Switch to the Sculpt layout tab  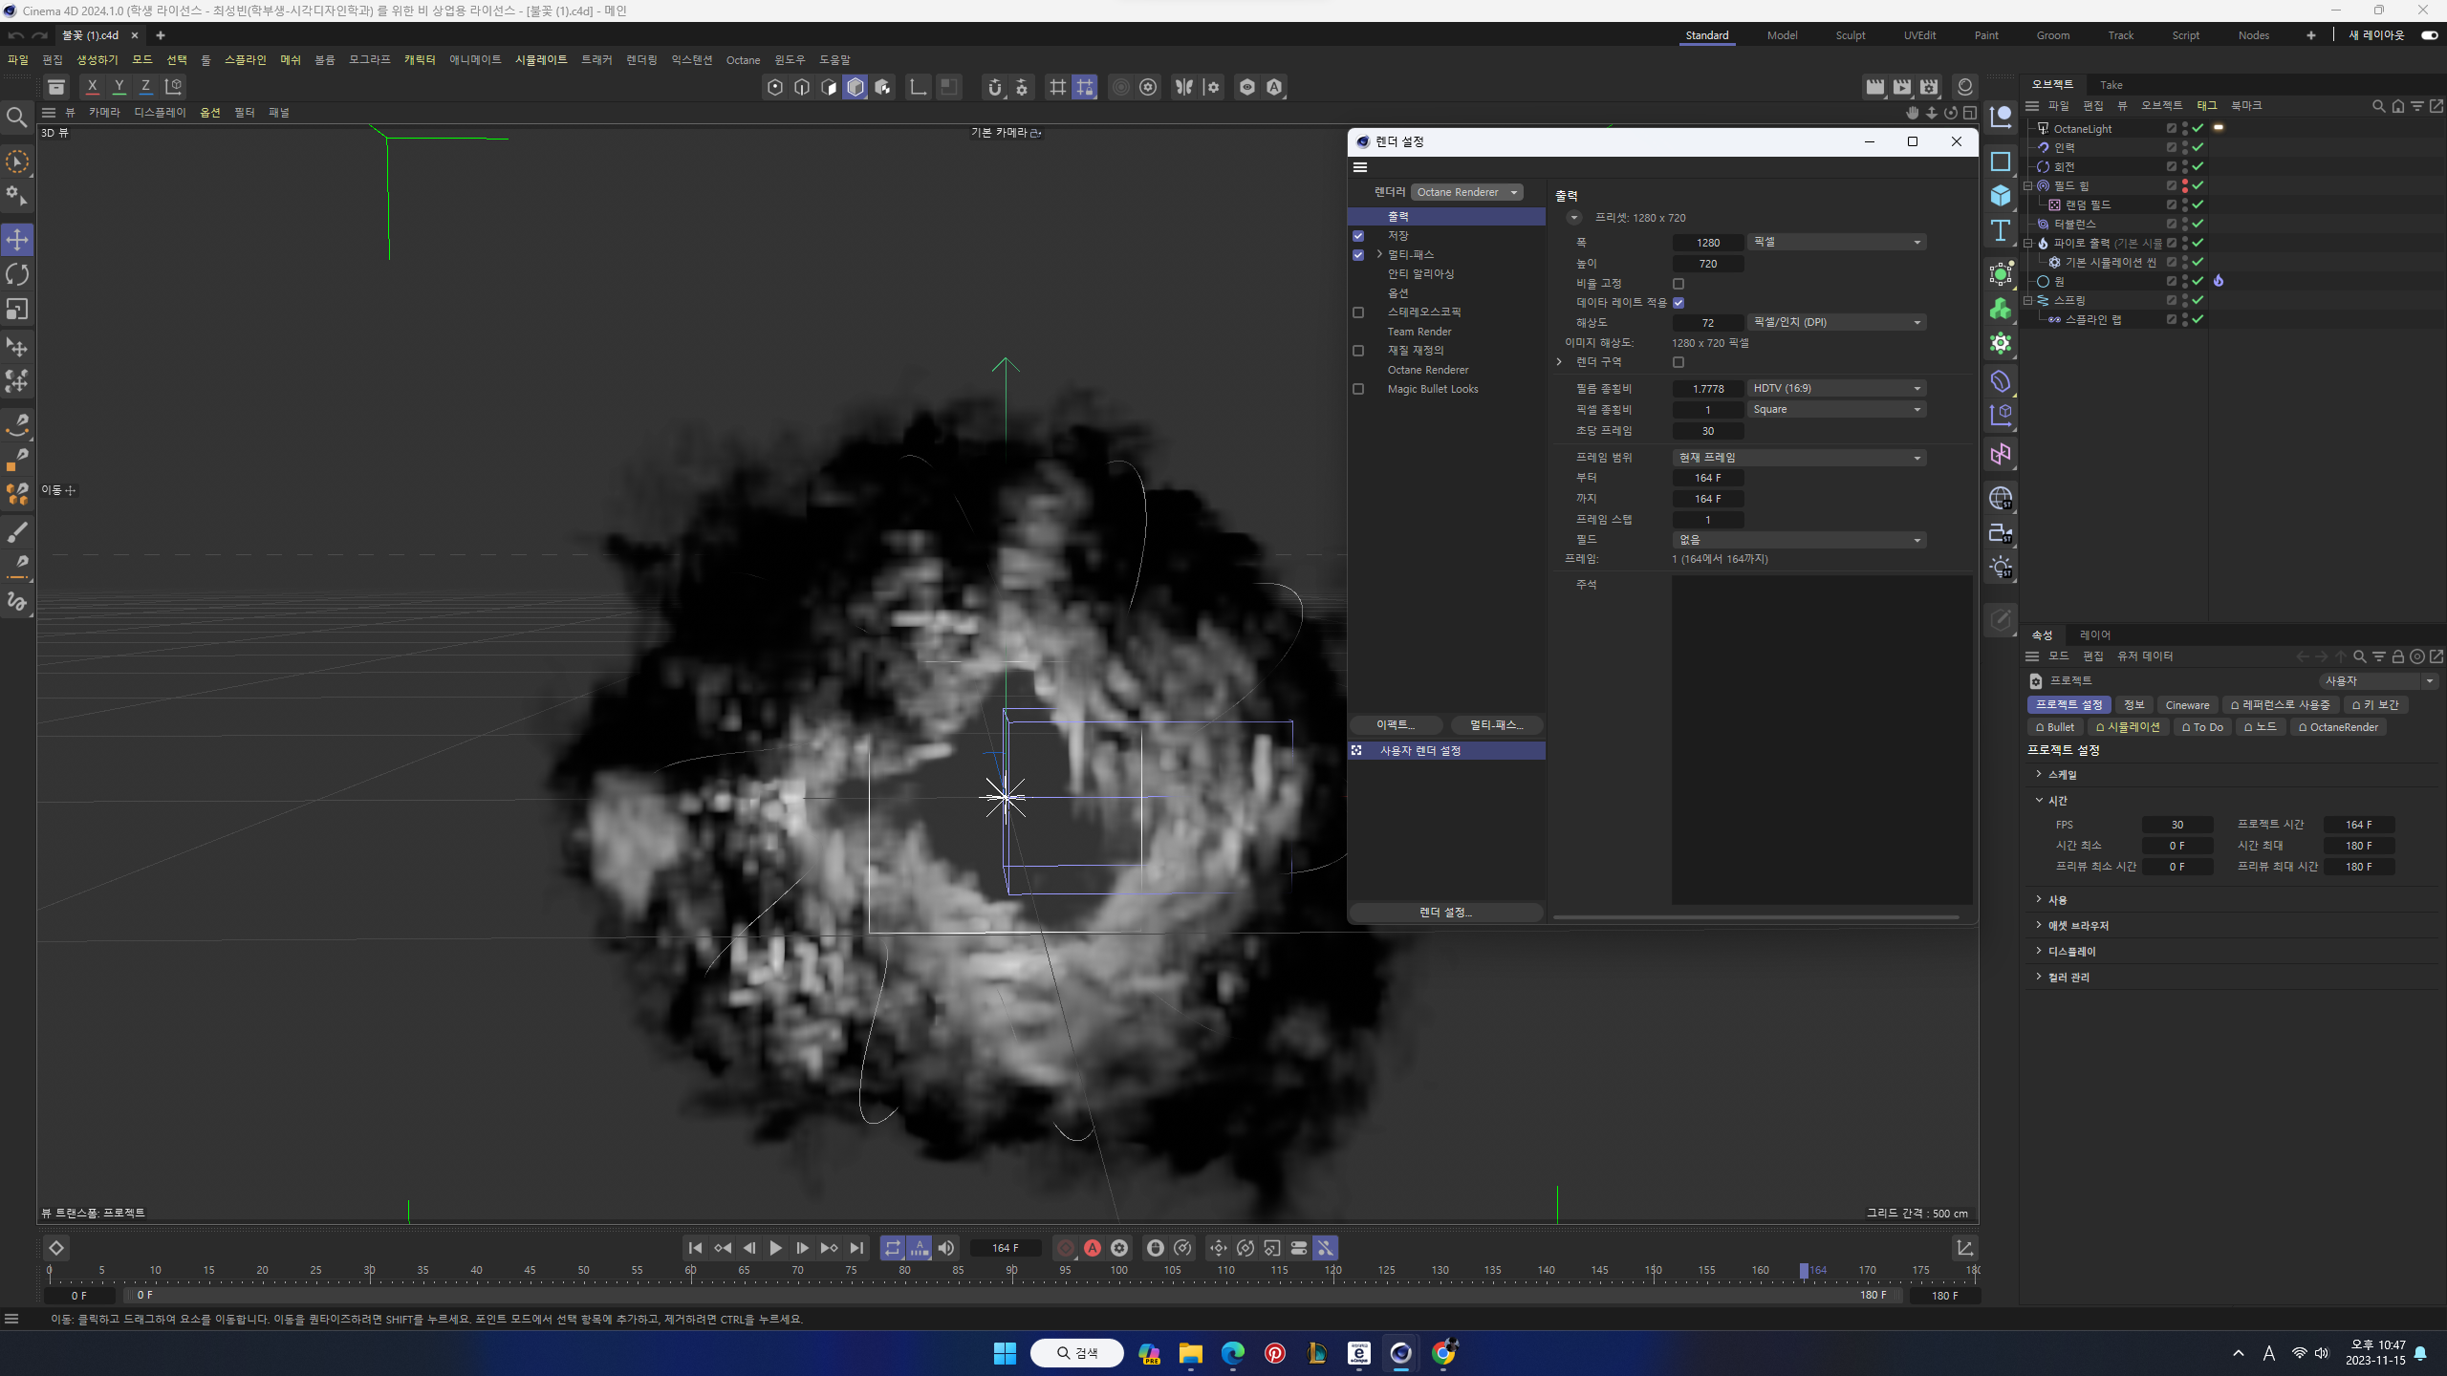coord(1850,35)
